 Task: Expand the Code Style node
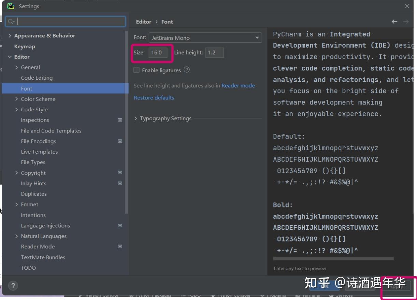pos(17,110)
